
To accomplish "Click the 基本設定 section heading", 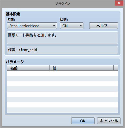I will 13,14.
